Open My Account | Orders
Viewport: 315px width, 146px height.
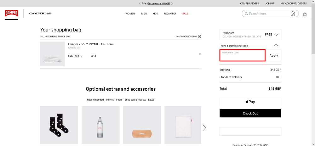294,3
